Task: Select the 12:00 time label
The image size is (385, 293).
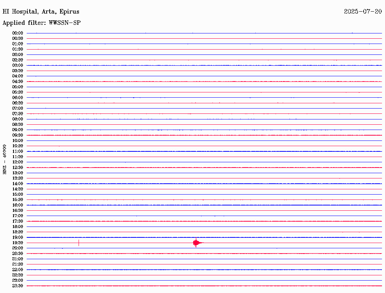Action: 18,162
